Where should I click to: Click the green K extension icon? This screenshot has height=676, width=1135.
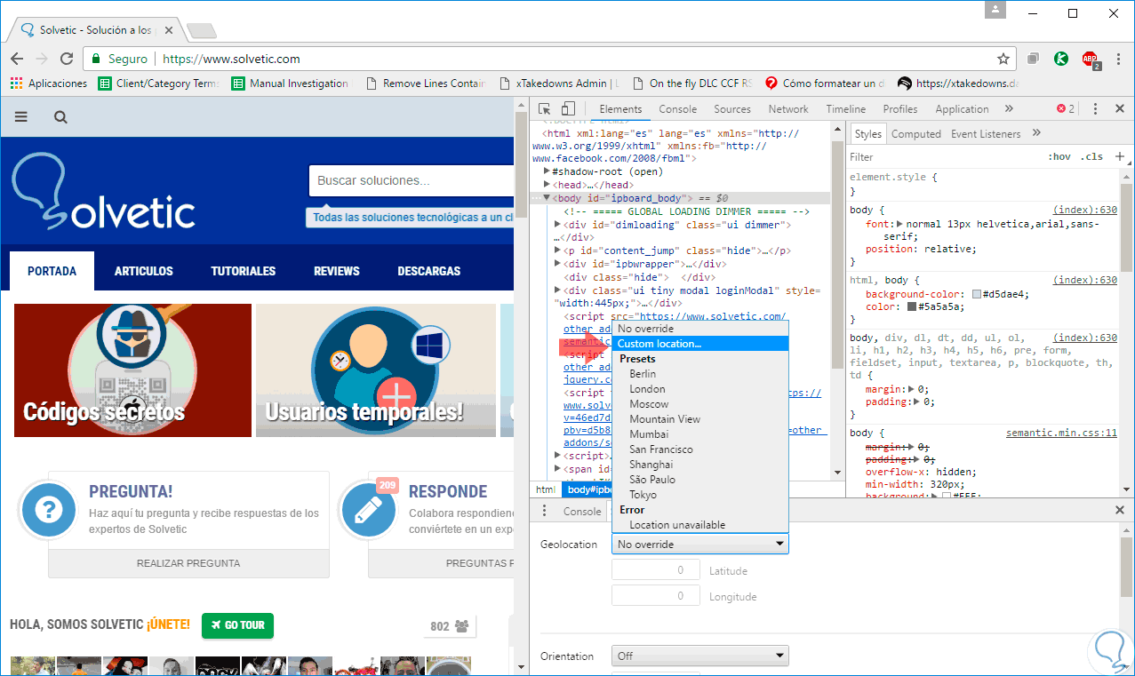[1061, 59]
